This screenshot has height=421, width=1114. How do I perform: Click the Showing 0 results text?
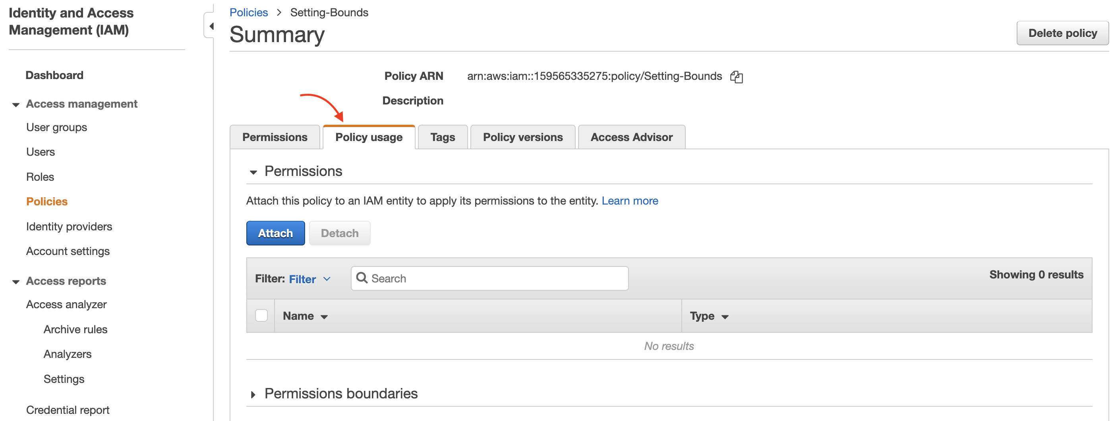coord(1036,274)
